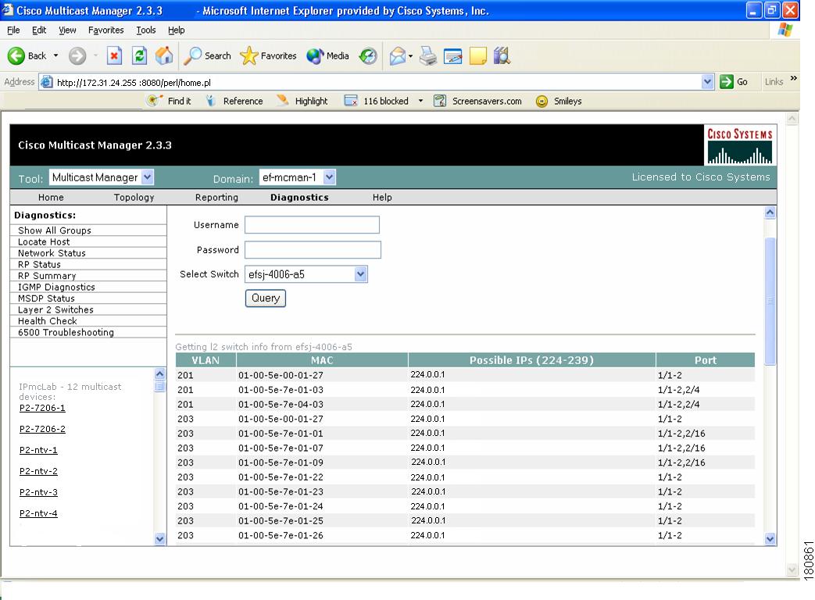Click the yellow Discuss note icon
The height and width of the screenshot is (600, 815).
pos(478,55)
